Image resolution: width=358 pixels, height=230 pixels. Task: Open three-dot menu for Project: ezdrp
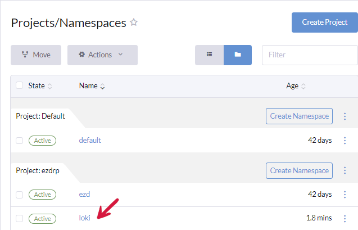(x=345, y=170)
